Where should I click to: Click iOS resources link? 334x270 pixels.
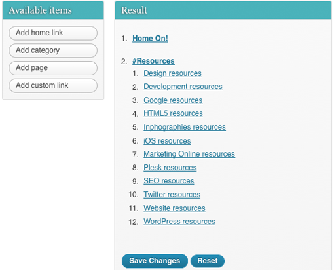tap(167, 141)
